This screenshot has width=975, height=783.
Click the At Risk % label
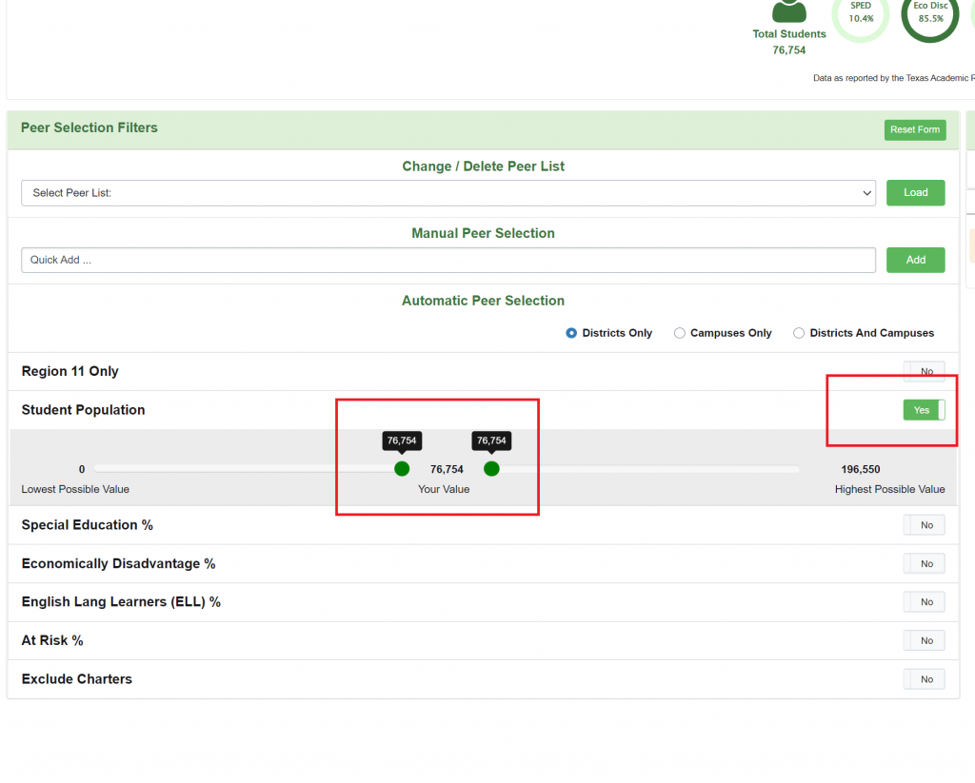pos(52,640)
